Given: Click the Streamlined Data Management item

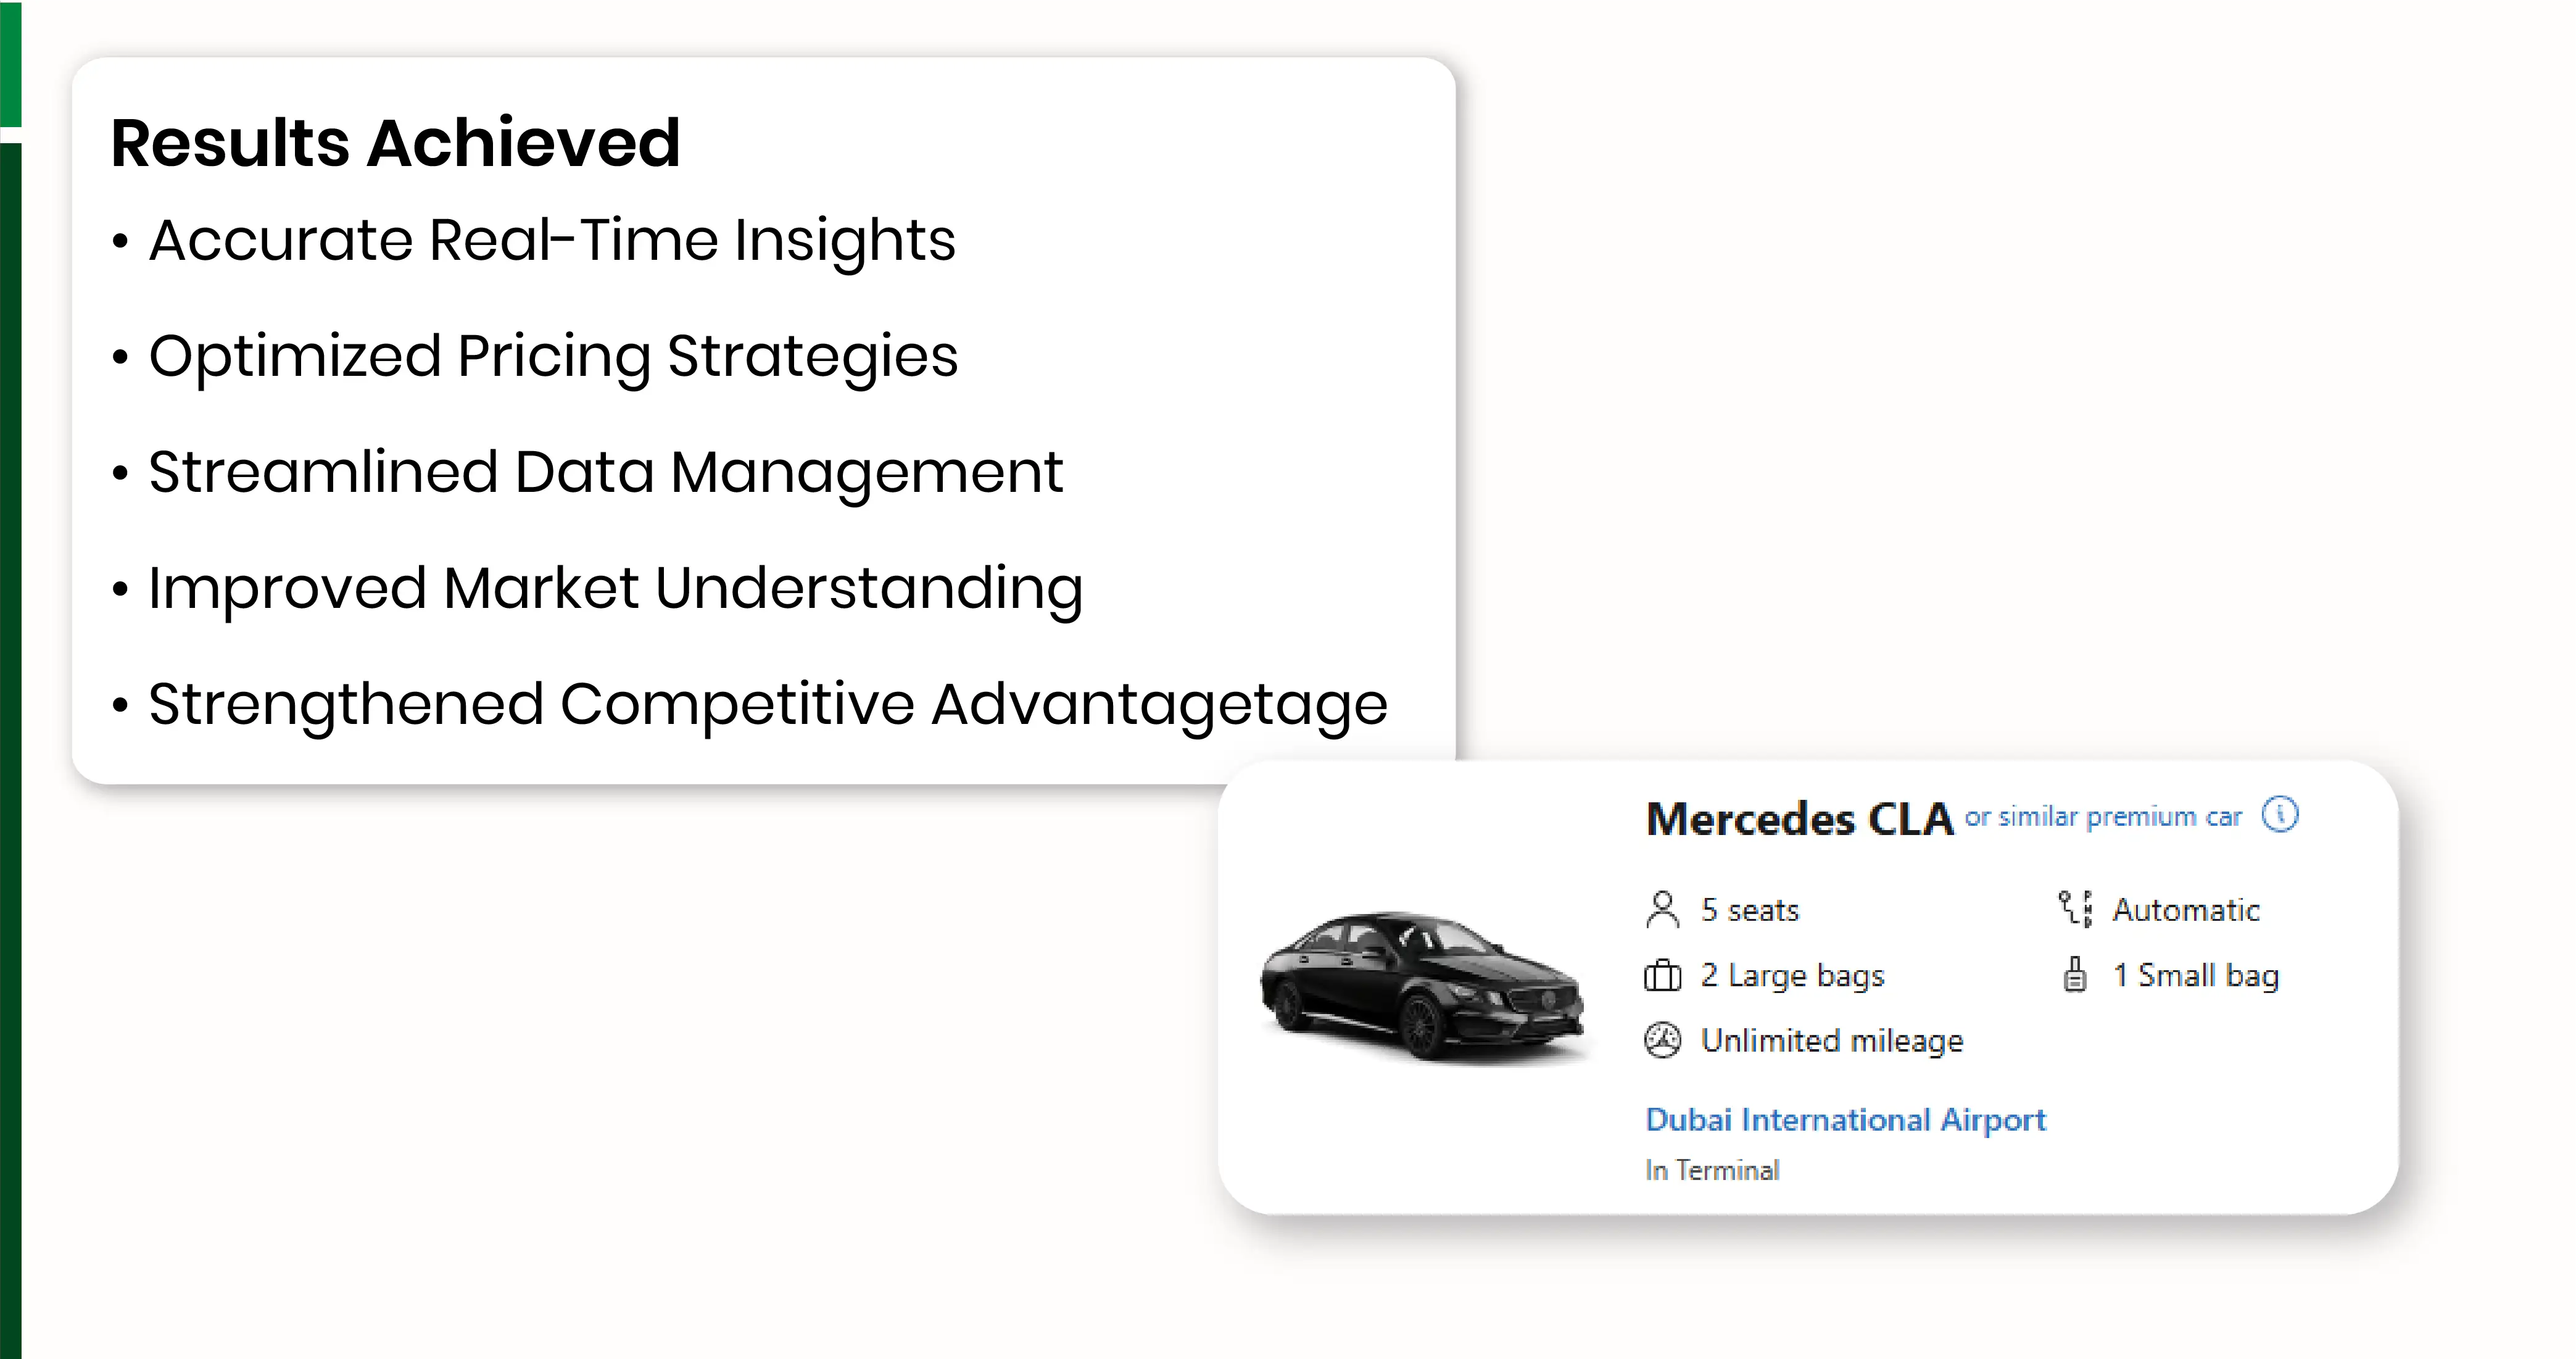Looking at the screenshot, I should point(605,472).
